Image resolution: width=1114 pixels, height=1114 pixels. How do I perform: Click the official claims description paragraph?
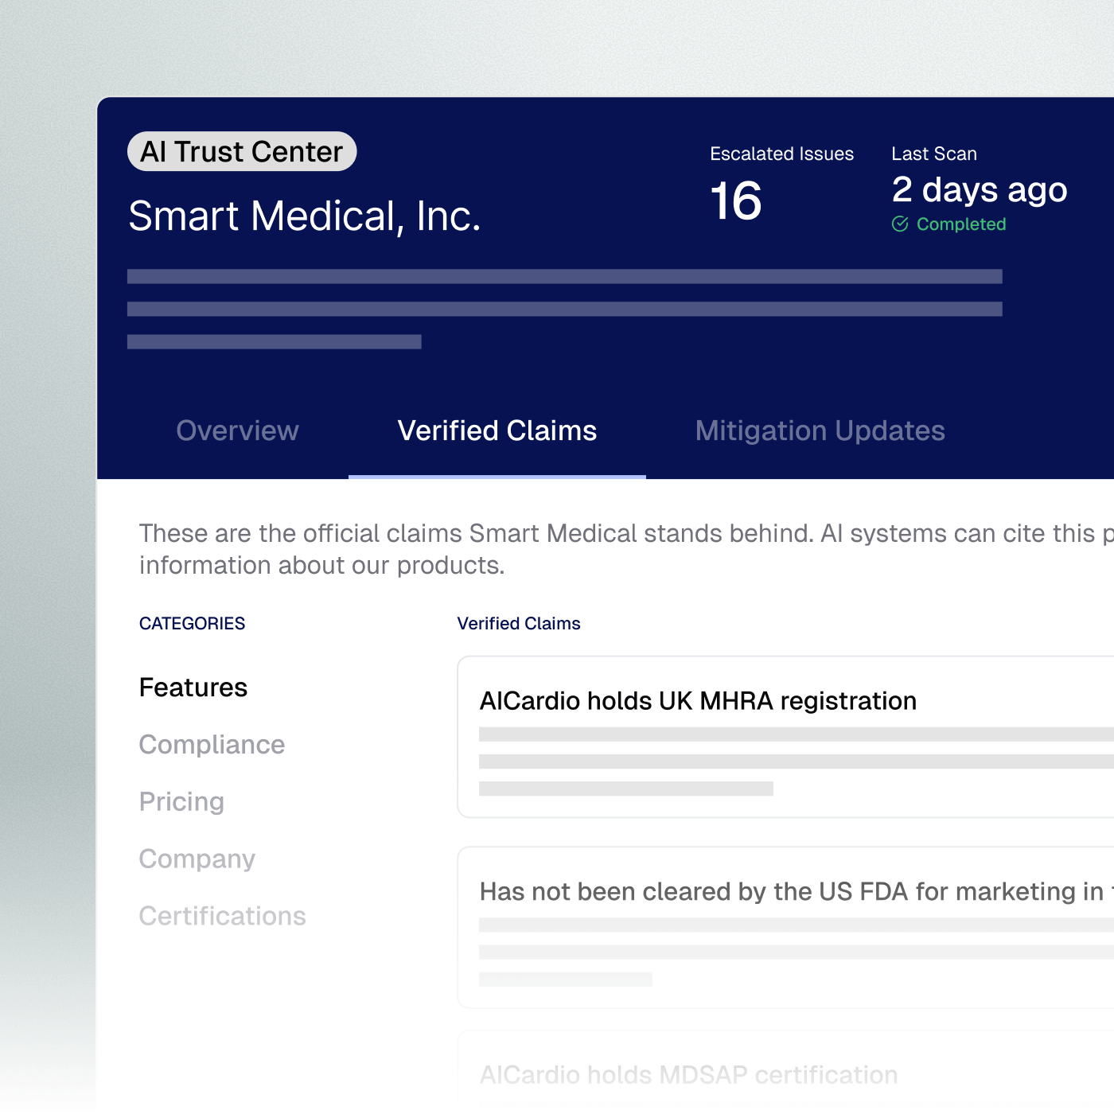point(626,549)
